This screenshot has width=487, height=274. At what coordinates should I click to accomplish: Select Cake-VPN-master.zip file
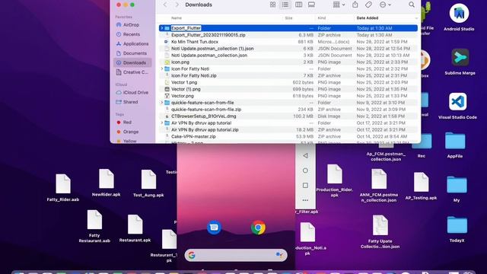[288, 136]
